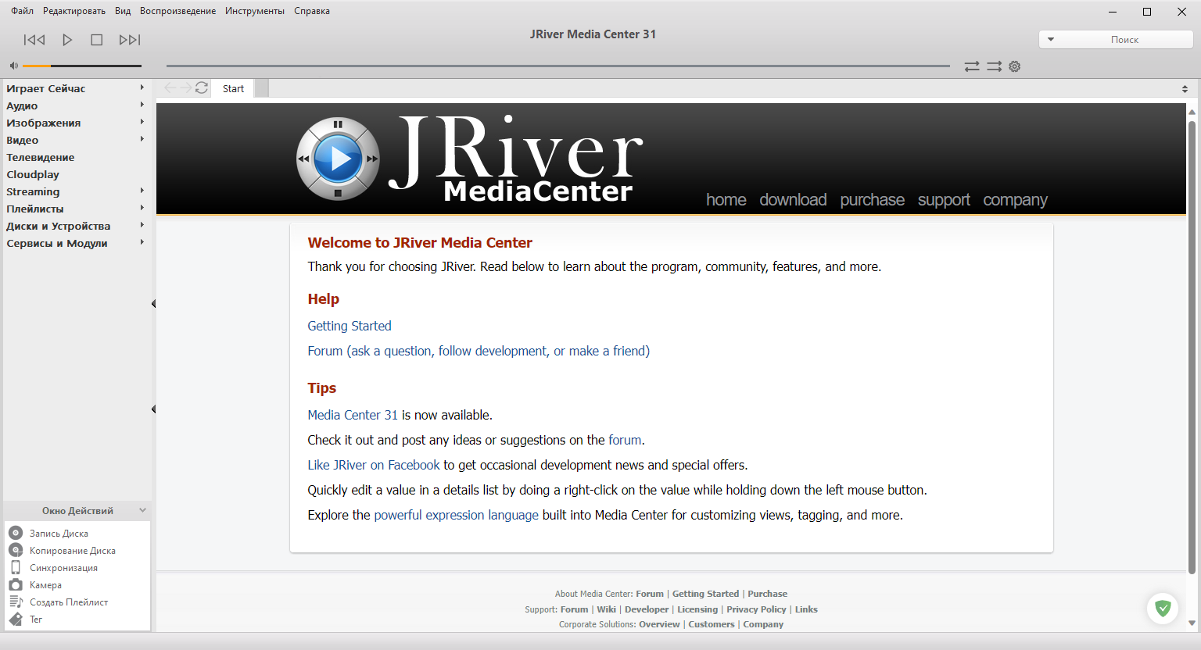Mute audio using the speaker icon
Screen dimensions: 1201x650
[13, 65]
